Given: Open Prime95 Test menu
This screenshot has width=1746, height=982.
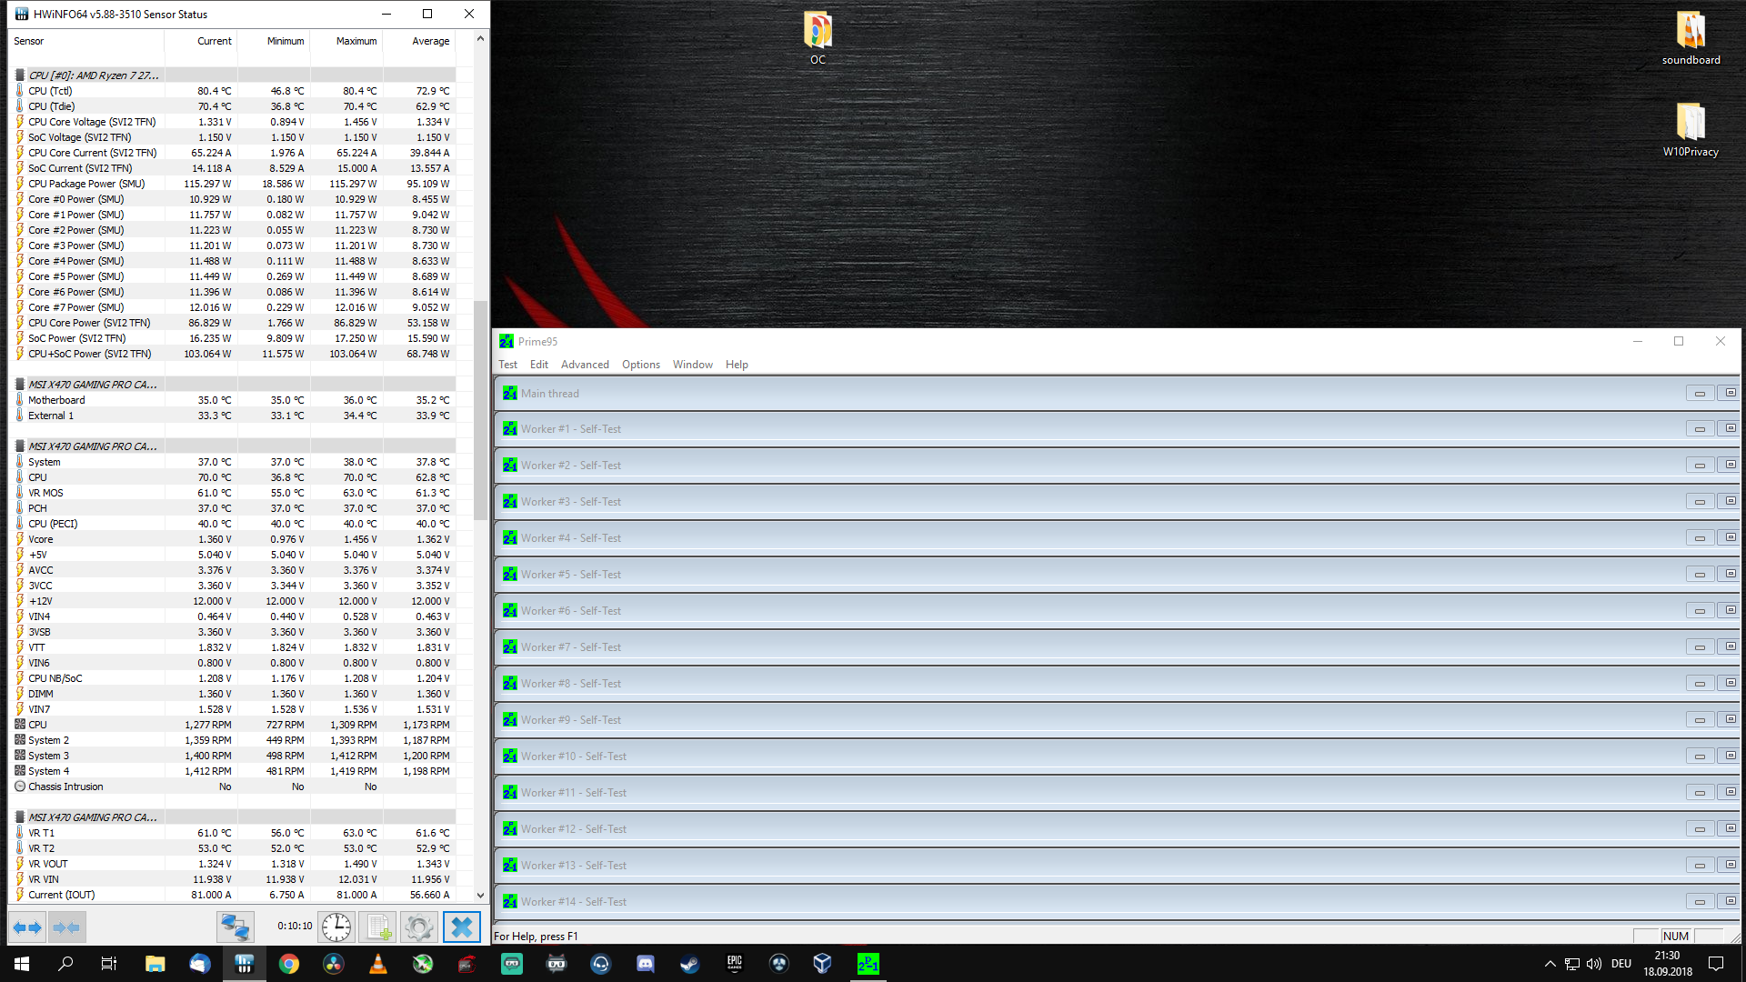Looking at the screenshot, I should (507, 365).
